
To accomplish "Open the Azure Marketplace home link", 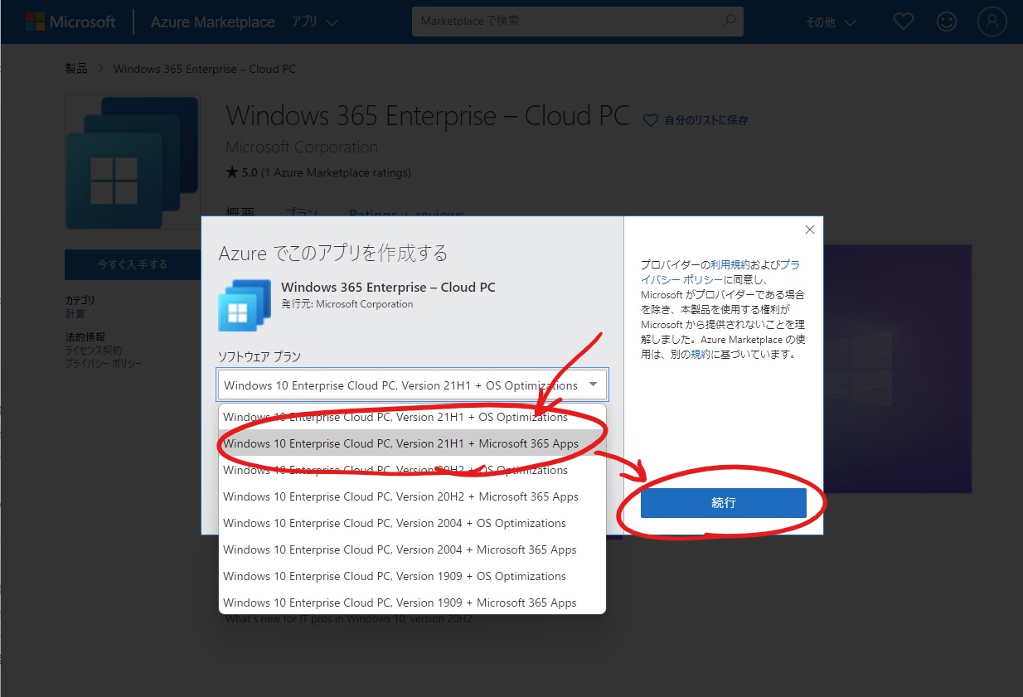I will 212,22.
